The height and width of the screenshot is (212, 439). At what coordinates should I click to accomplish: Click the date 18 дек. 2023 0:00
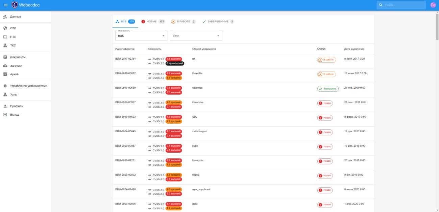click(x=355, y=131)
